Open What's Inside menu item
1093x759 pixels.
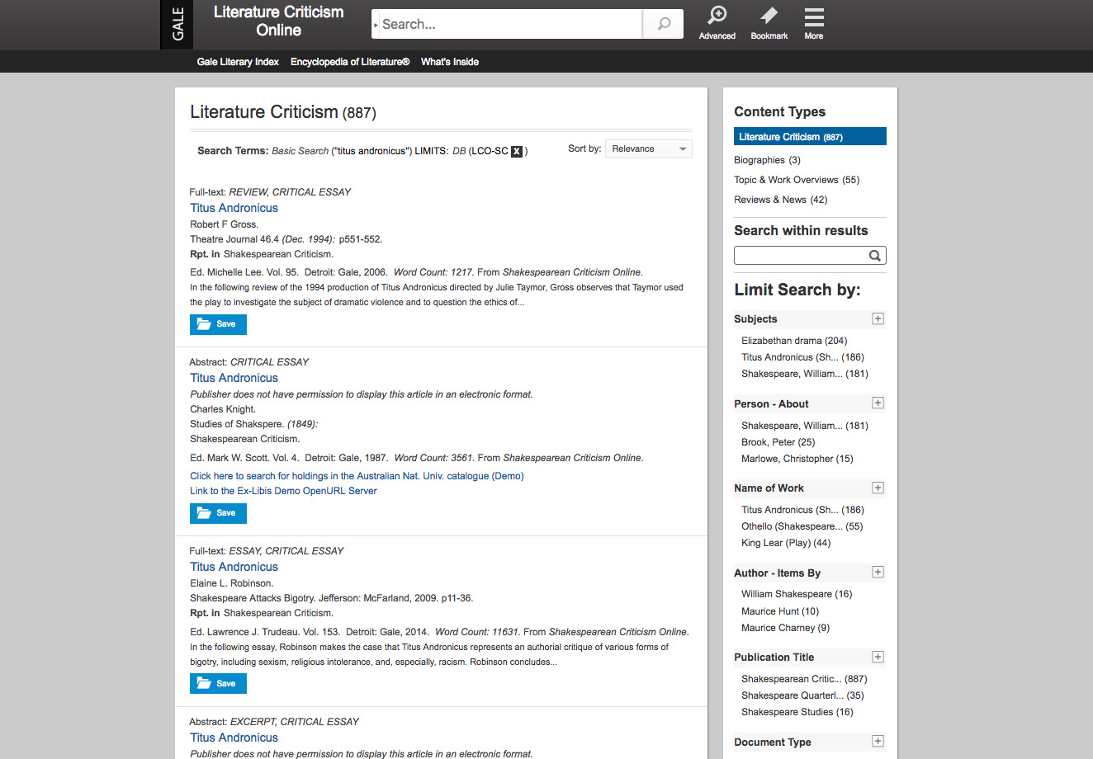click(x=450, y=62)
